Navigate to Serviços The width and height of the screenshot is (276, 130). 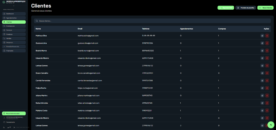(x=14, y=30)
